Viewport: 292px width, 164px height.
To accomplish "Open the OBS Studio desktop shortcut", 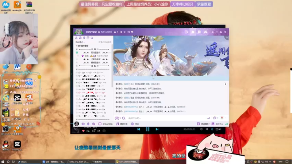I will pos(6,130).
